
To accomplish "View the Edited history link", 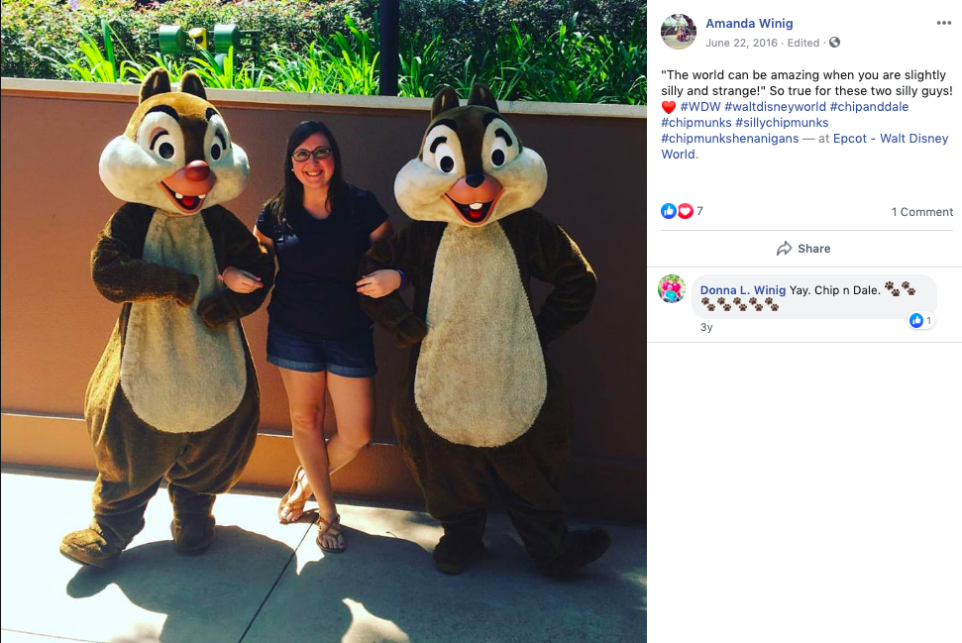I will [803, 43].
